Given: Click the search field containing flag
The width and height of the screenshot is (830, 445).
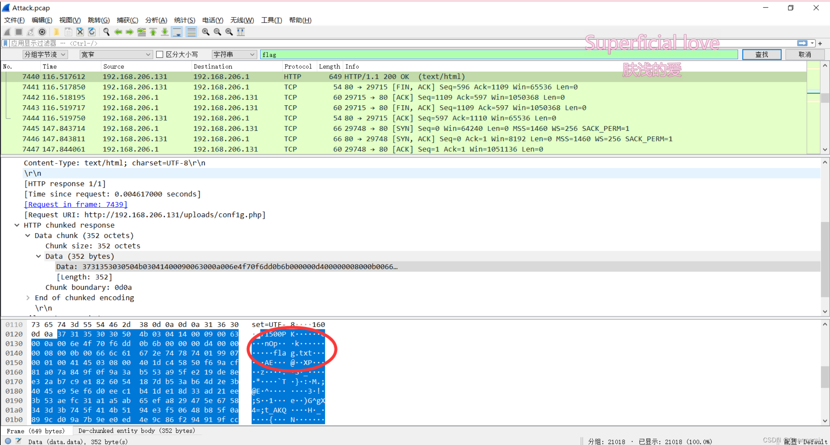Looking at the screenshot, I should [x=499, y=55].
